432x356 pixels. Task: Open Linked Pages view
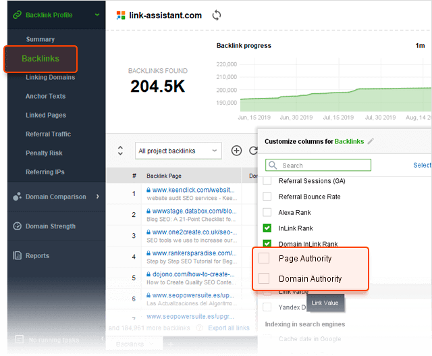pos(46,115)
